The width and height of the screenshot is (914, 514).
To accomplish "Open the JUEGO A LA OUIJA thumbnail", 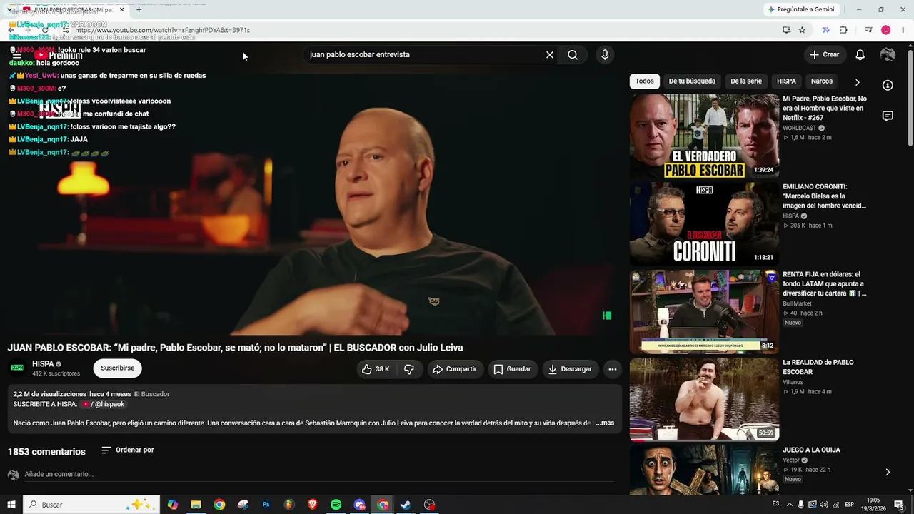I will [704, 470].
